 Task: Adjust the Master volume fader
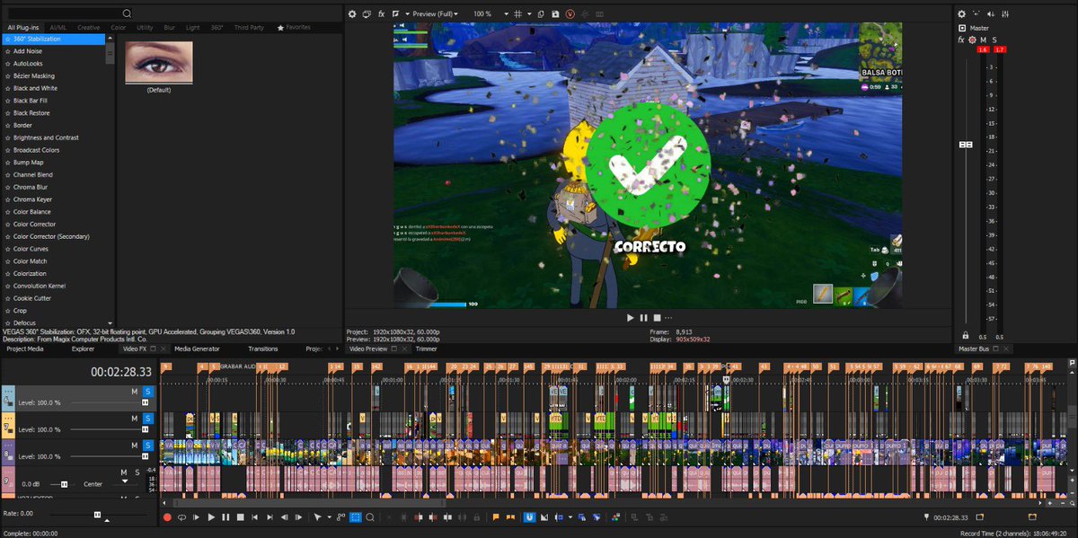pyautogui.click(x=966, y=145)
